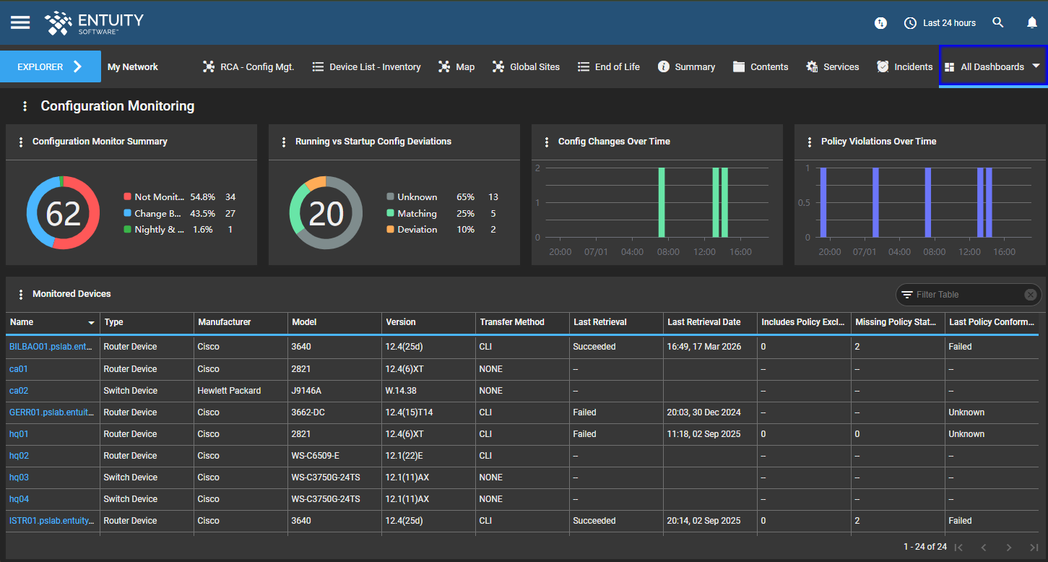Switch to Device List - Inventory tab
Viewport: 1048px width, 562px height.
[x=366, y=66]
